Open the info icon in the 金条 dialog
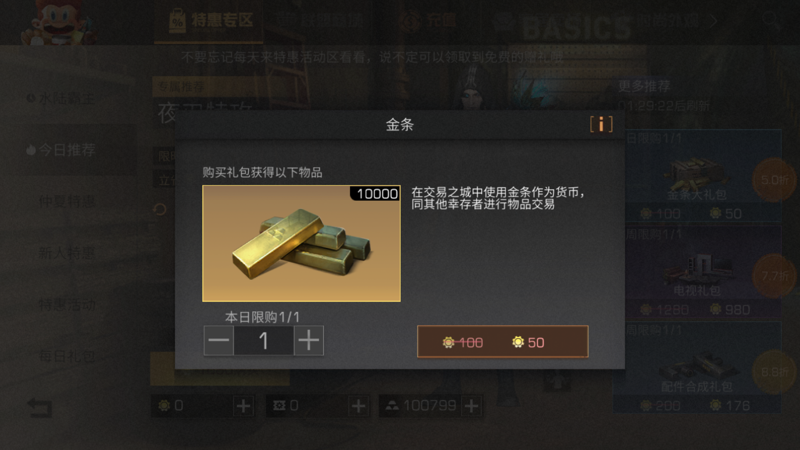This screenshot has height=450, width=800. [x=601, y=124]
